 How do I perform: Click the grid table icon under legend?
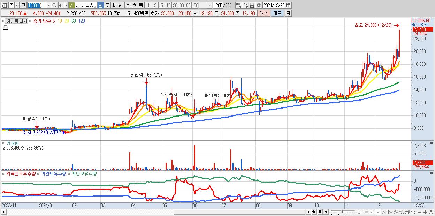(5, 27)
